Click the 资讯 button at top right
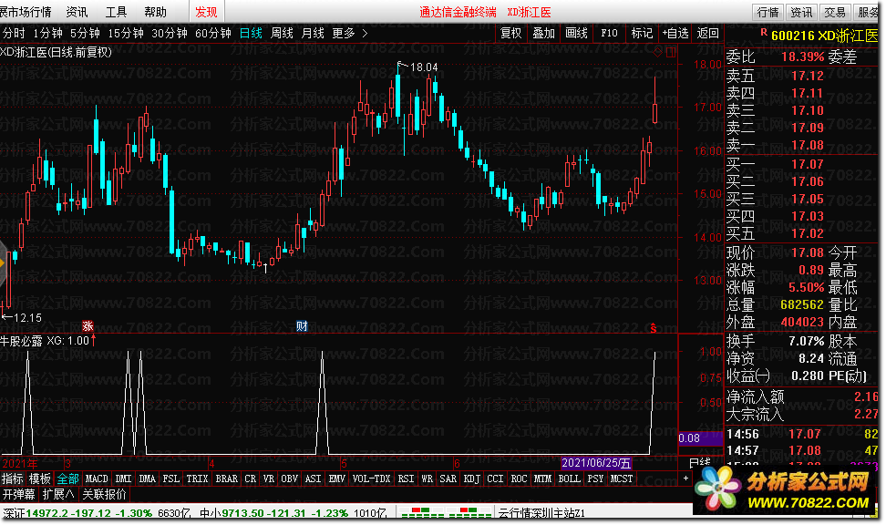886x525 pixels. tap(801, 12)
